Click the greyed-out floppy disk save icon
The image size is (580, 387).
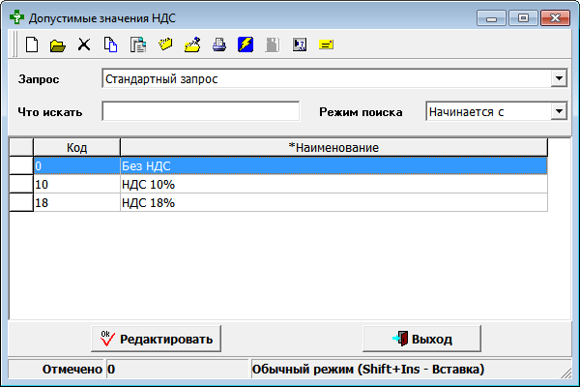273,45
